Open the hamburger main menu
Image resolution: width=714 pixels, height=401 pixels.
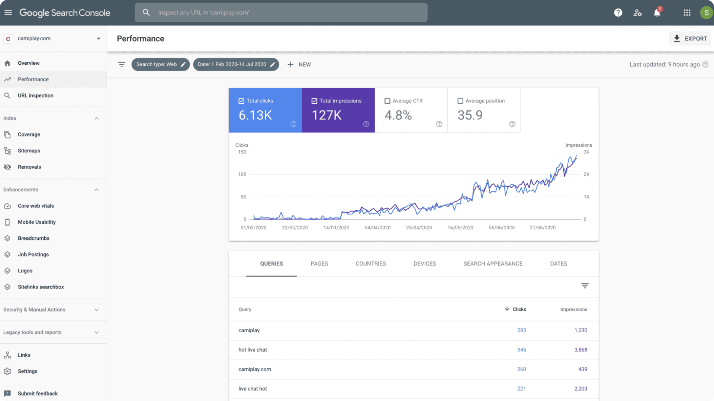[8, 13]
